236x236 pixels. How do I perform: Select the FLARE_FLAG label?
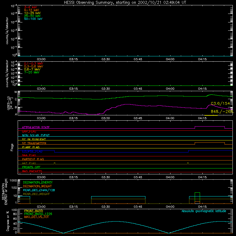pyautogui.click(x=31, y=147)
